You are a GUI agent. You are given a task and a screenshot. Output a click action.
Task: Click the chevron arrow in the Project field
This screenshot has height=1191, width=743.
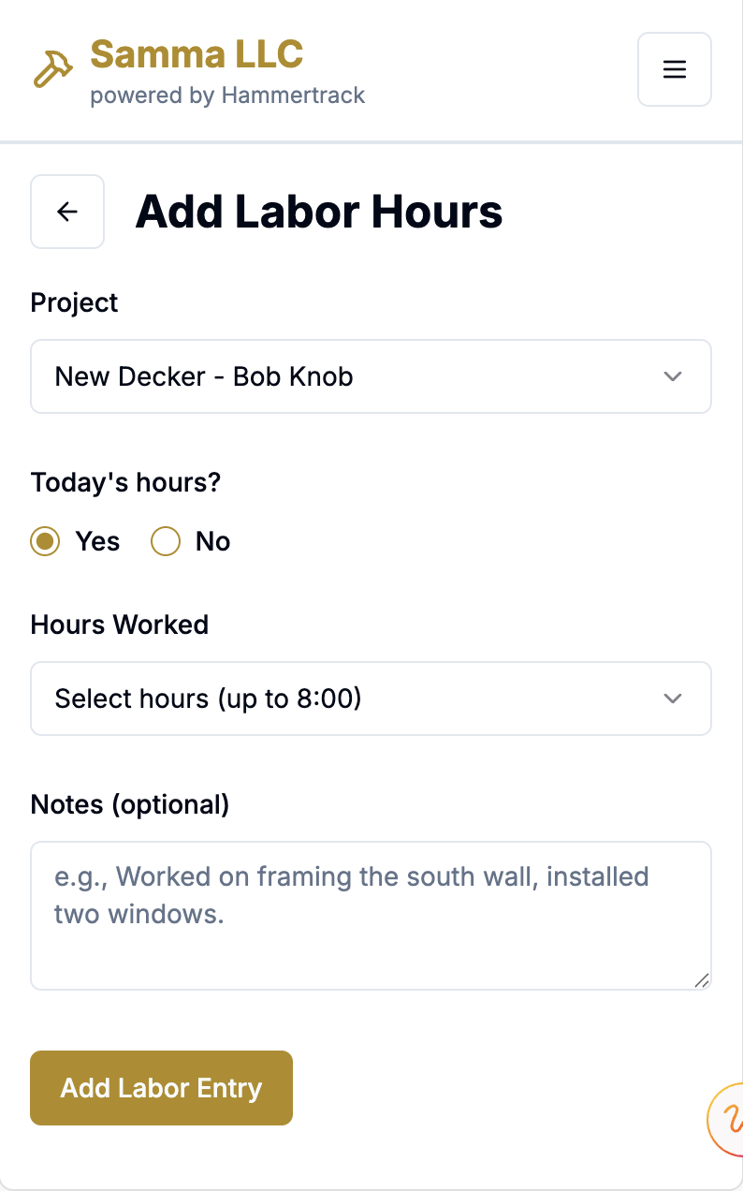click(x=672, y=376)
